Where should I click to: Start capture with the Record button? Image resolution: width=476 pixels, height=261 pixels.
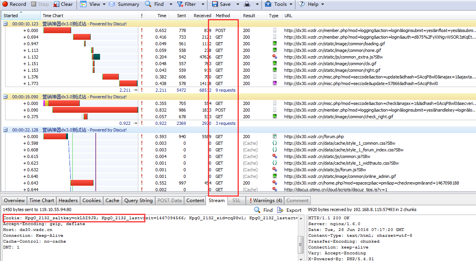click(x=14, y=4)
